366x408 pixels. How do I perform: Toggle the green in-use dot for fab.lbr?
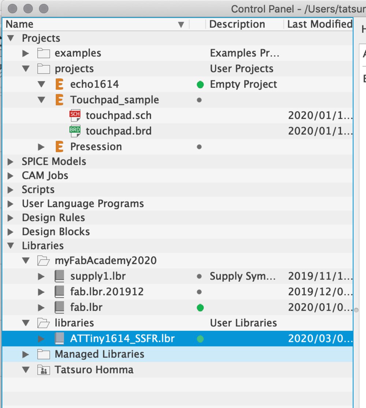click(x=200, y=308)
